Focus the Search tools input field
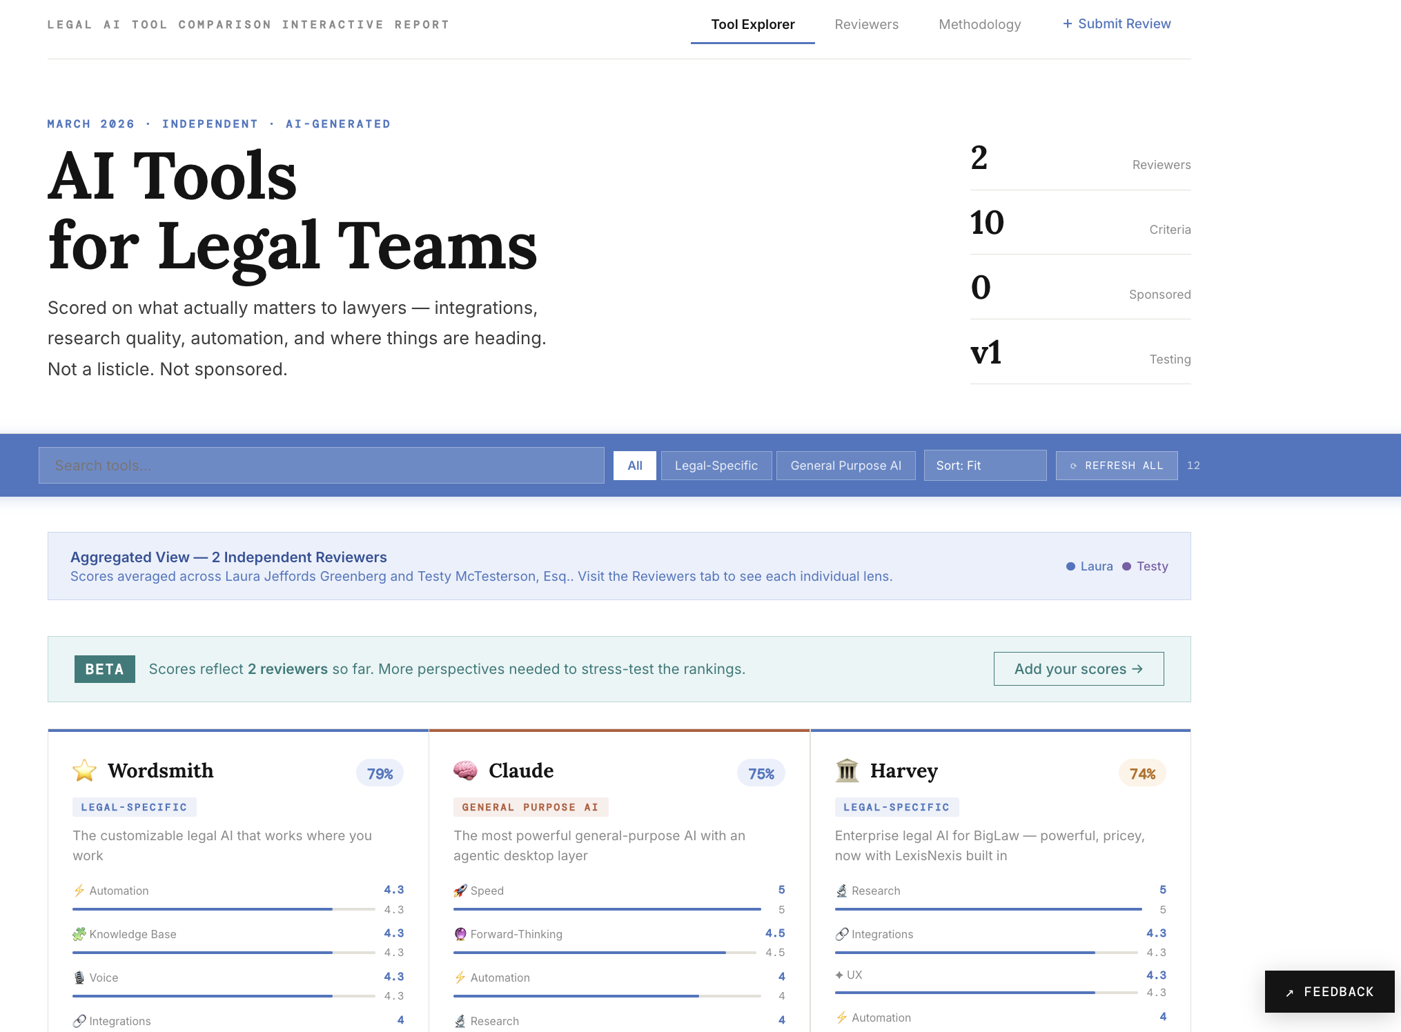 [321, 466]
